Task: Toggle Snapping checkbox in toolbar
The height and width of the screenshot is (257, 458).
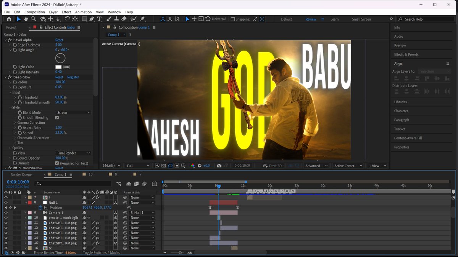Action: click(x=233, y=19)
